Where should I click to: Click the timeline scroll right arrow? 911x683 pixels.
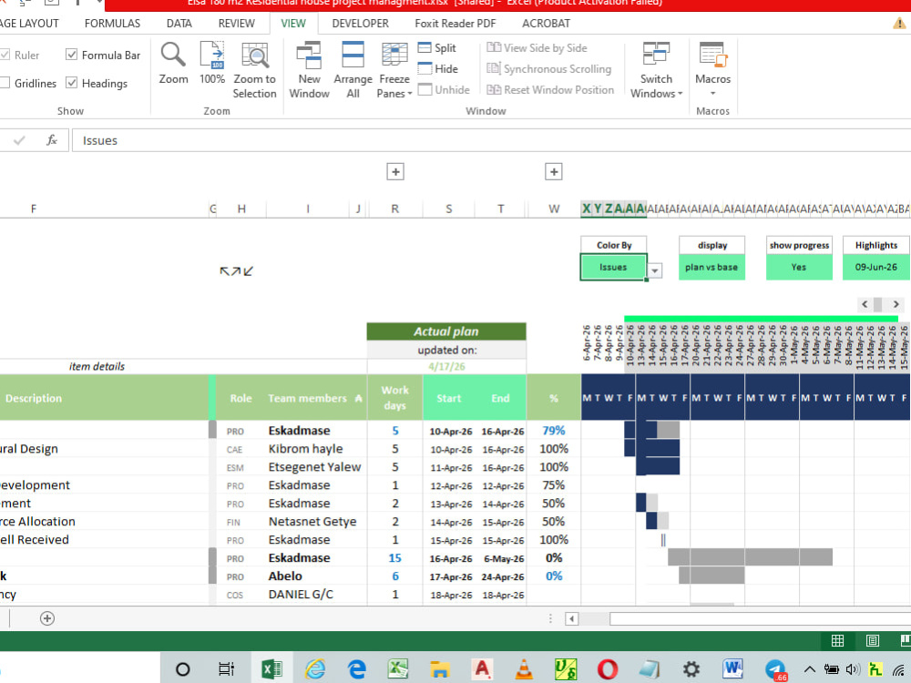click(896, 304)
